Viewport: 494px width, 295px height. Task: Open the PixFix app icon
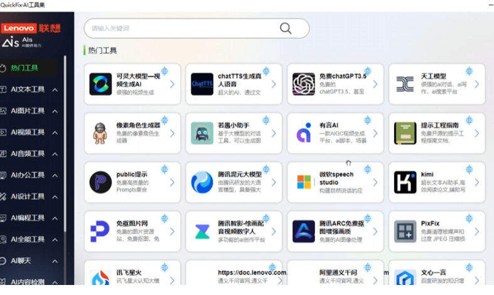(x=405, y=231)
